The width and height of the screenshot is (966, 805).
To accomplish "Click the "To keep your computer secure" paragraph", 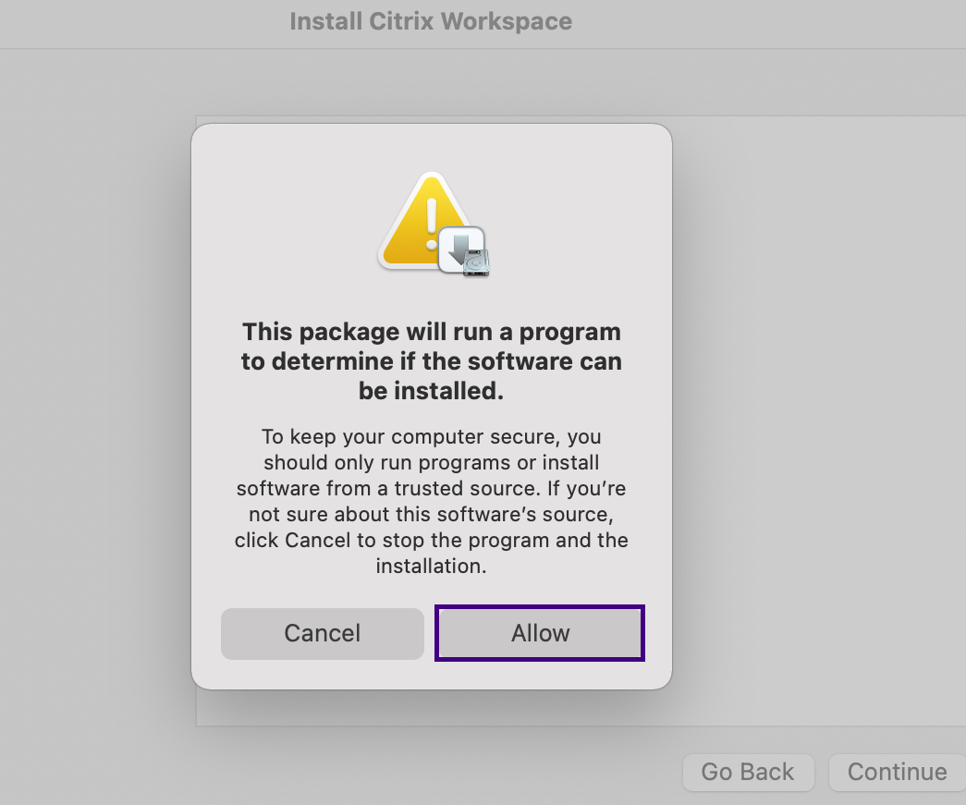I will [x=432, y=501].
